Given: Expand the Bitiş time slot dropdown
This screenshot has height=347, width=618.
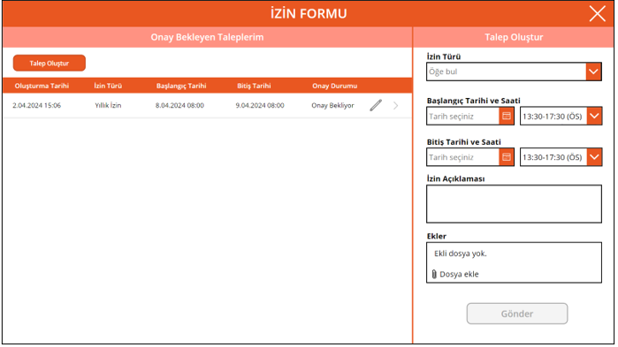Looking at the screenshot, I should point(594,157).
